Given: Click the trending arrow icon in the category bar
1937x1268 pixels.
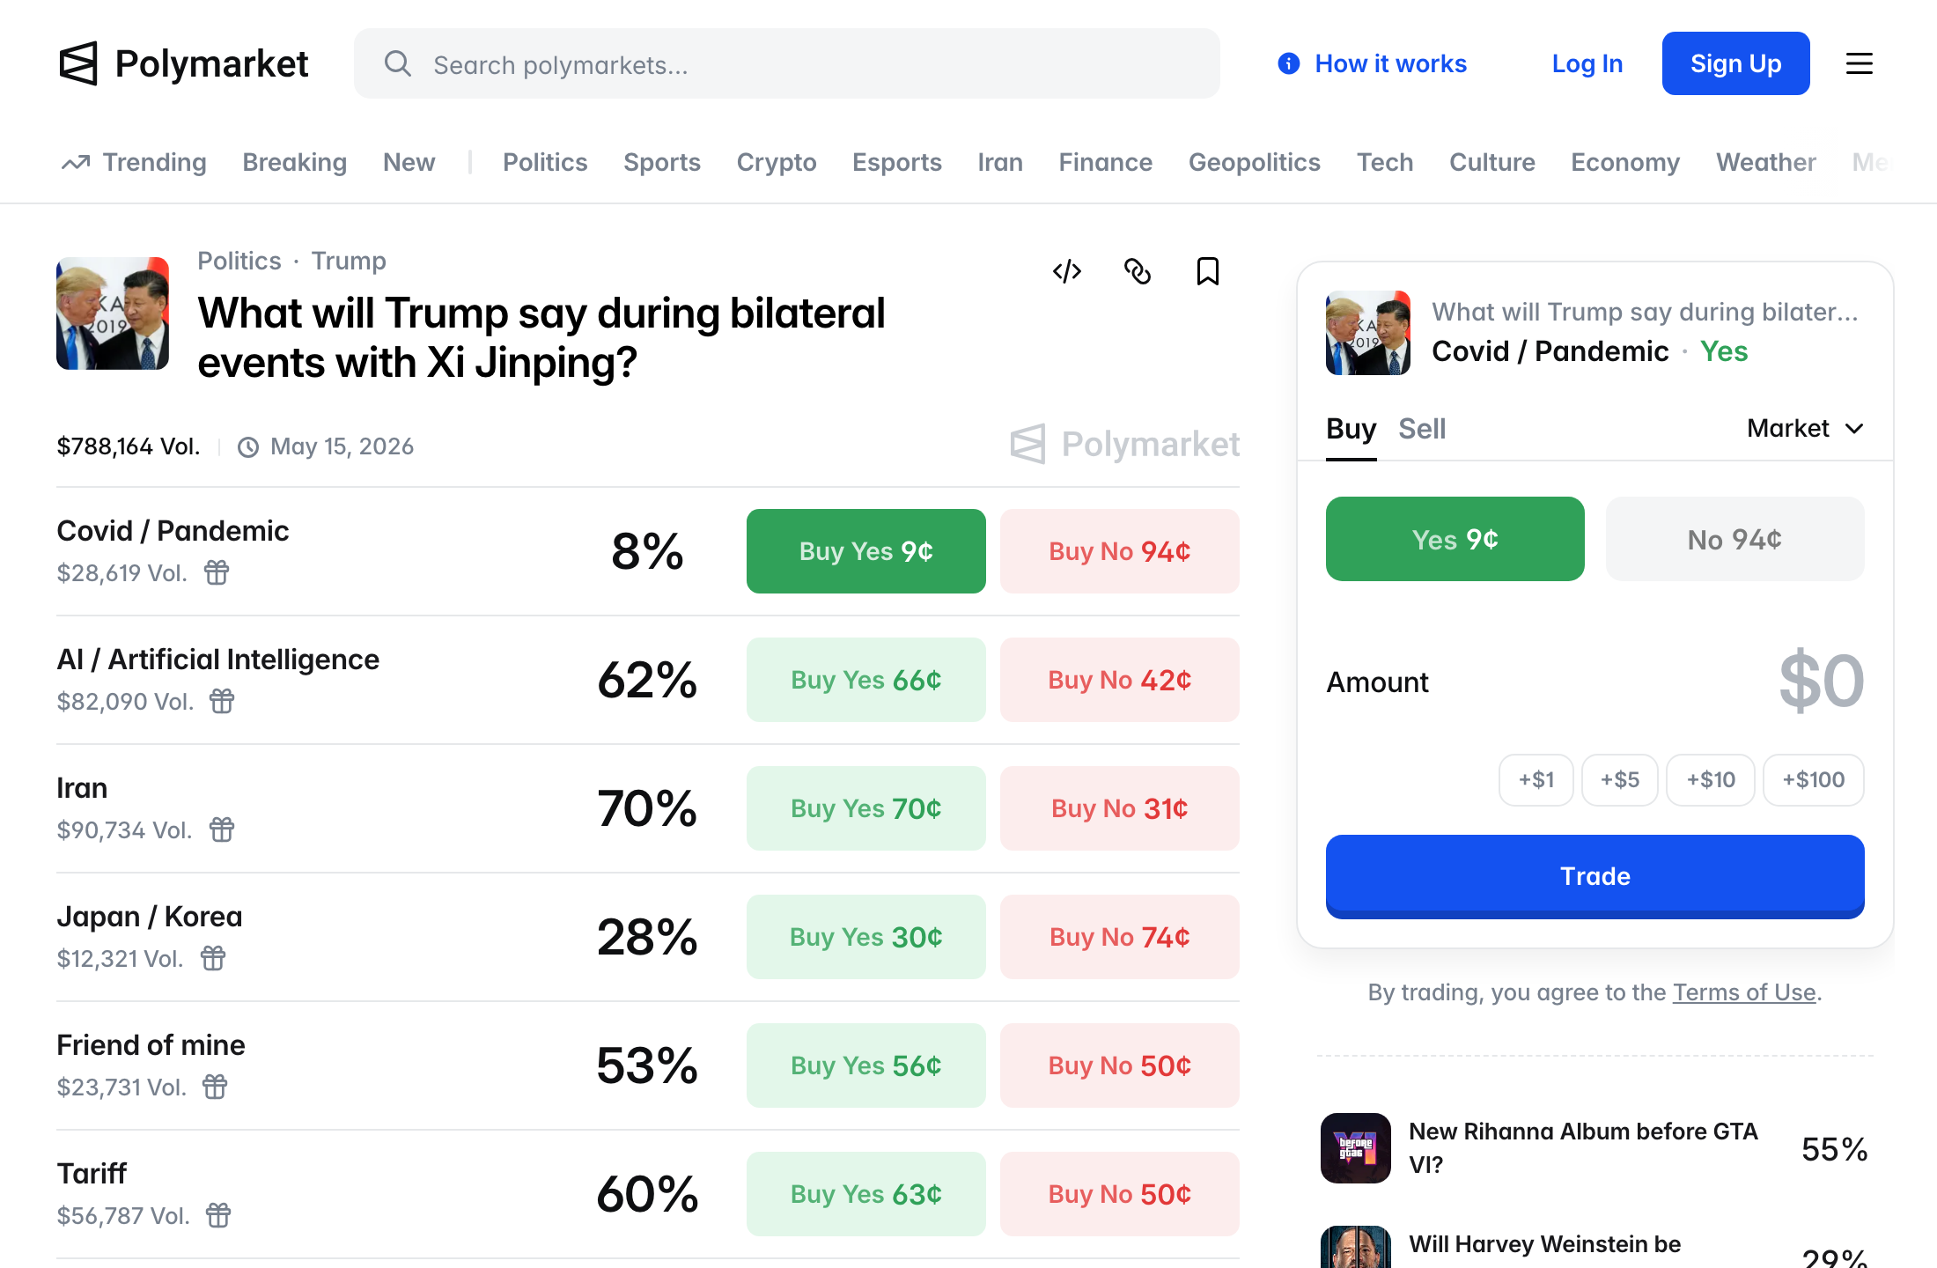Looking at the screenshot, I should point(76,162).
